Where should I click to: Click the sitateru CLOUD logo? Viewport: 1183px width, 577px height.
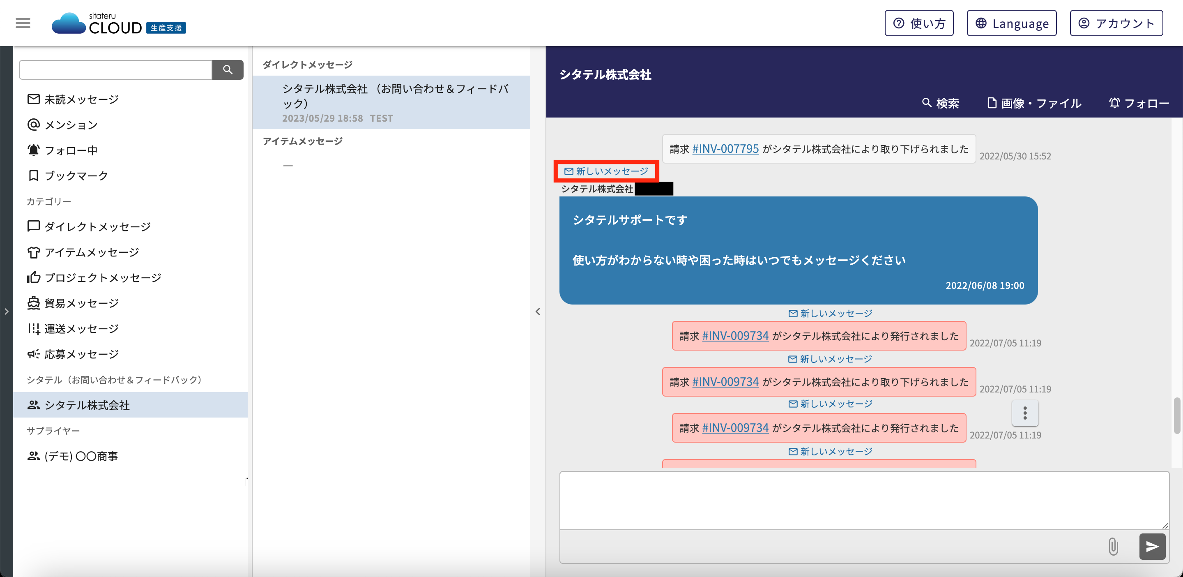(x=118, y=23)
